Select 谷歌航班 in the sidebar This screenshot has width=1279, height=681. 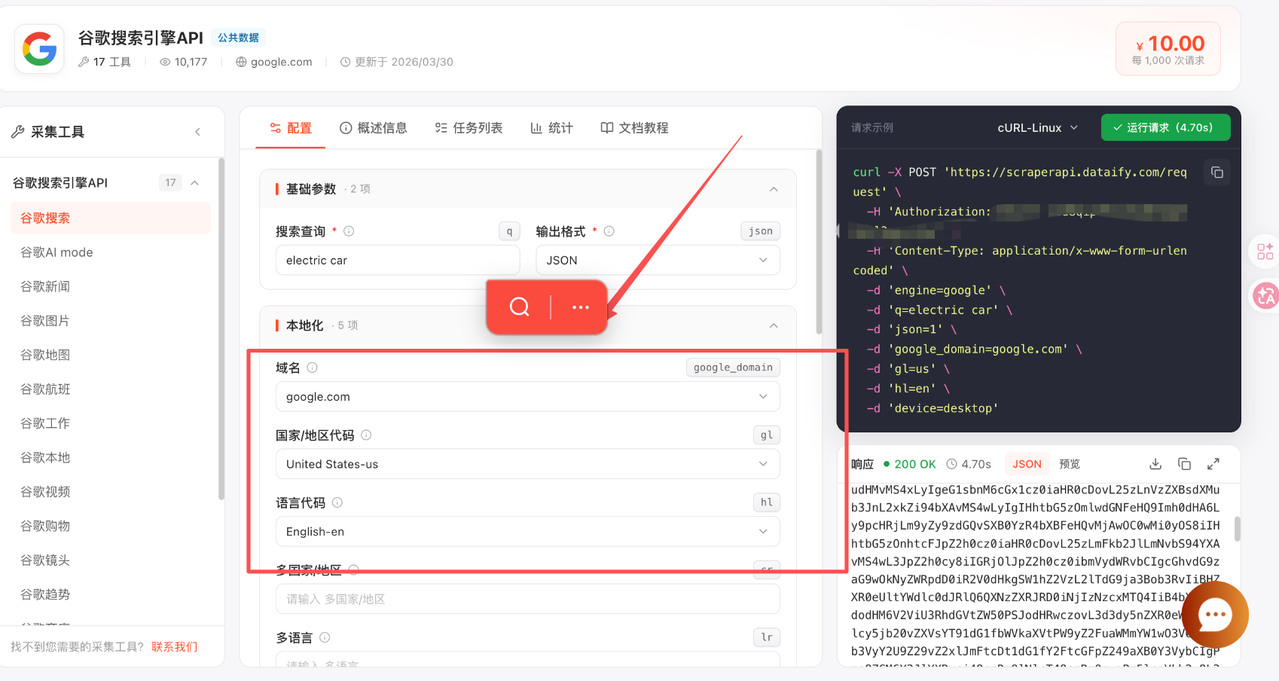(x=111, y=389)
